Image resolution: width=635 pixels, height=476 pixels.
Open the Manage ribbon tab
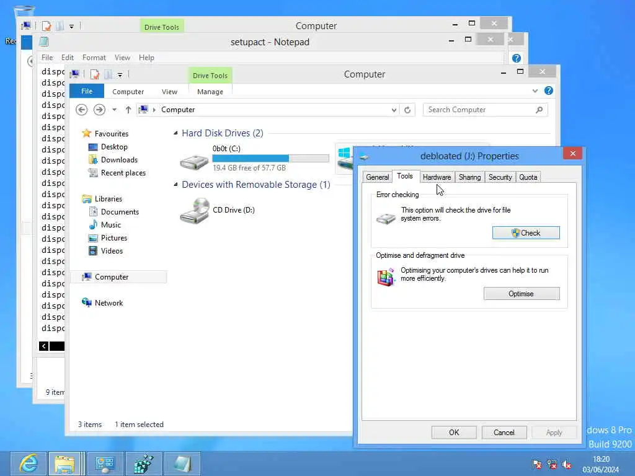pos(210,92)
